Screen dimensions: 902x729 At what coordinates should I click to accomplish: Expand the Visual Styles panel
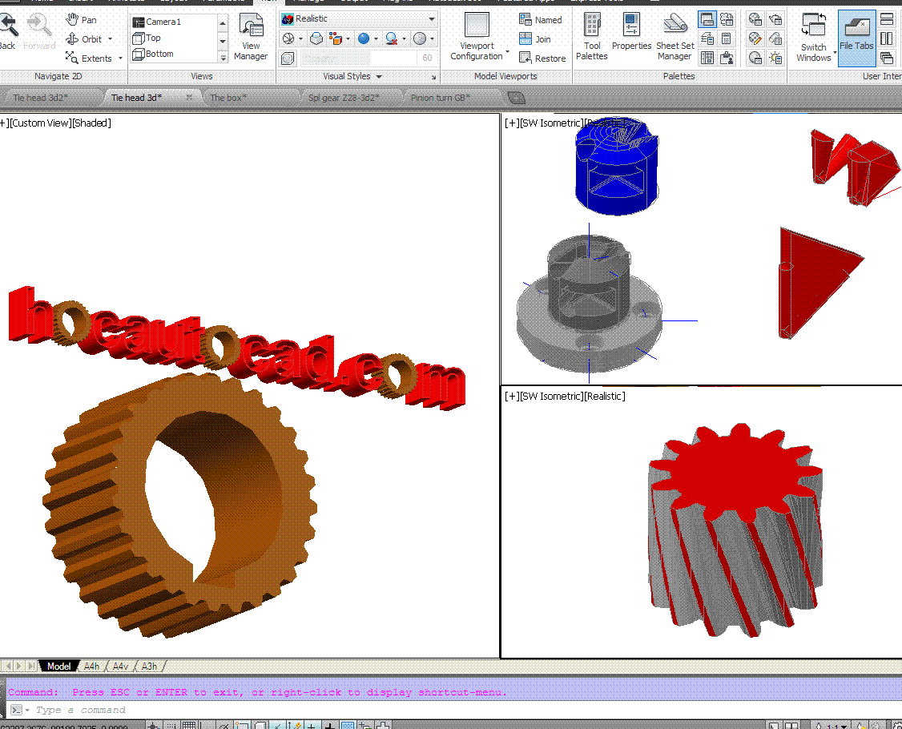point(352,77)
